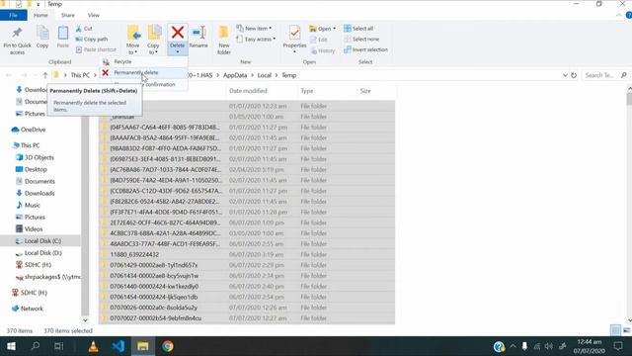Click the red Delete X icon
The image size is (632, 356).
[x=178, y=33]
